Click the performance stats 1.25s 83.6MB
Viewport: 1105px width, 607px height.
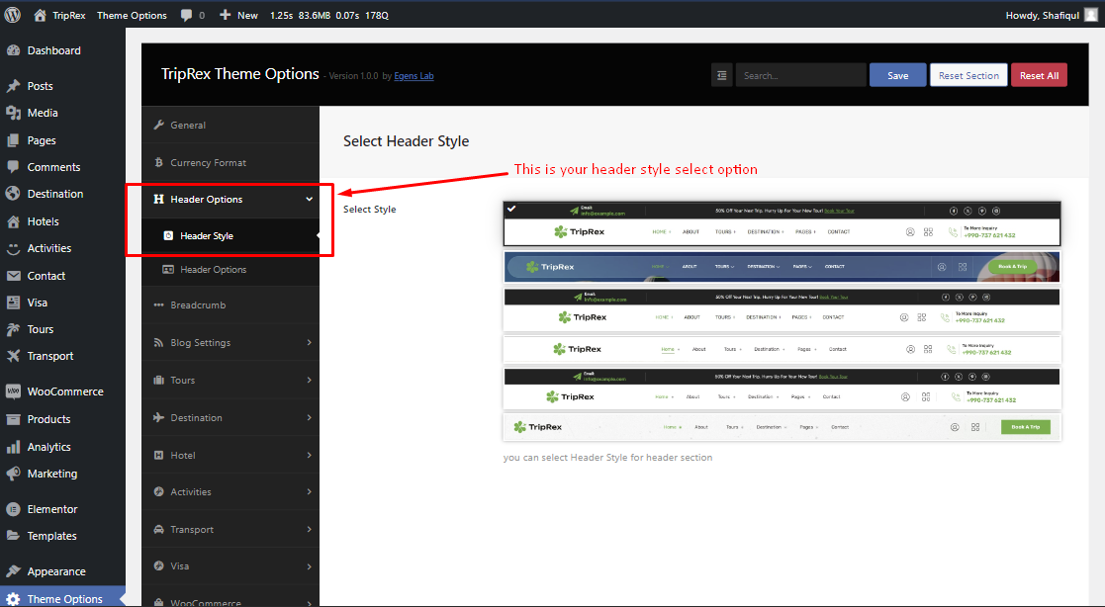point(329,15)
